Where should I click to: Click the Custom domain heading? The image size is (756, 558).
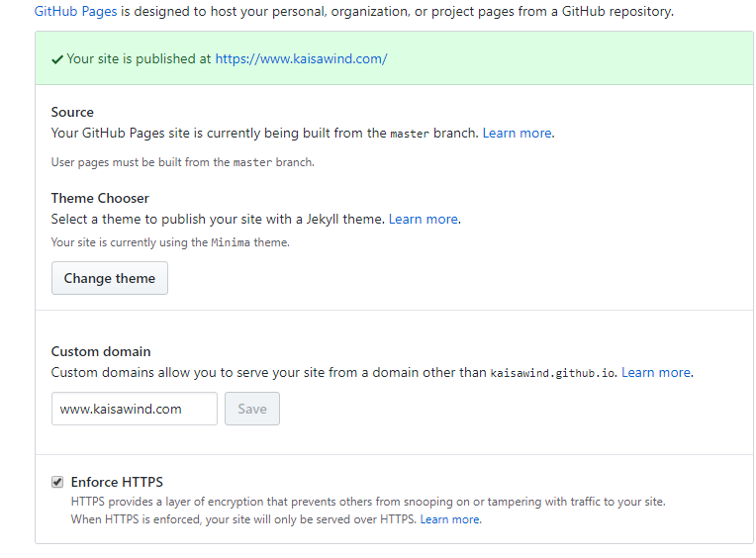tap(101, 351)
